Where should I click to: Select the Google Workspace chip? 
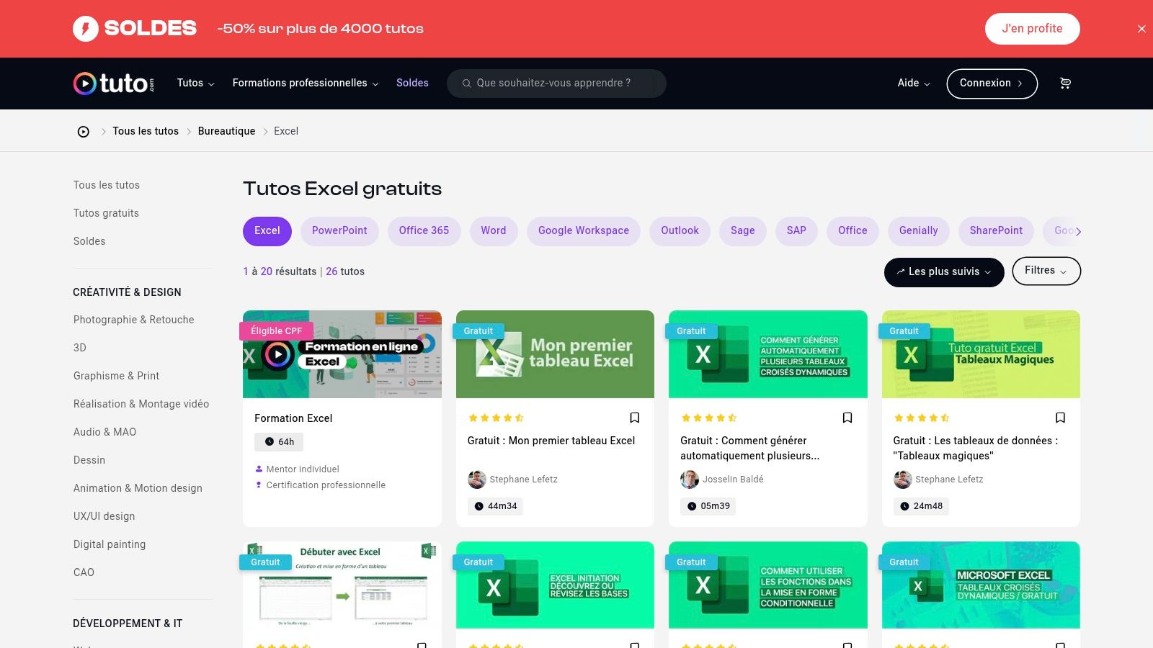[584, 231]
